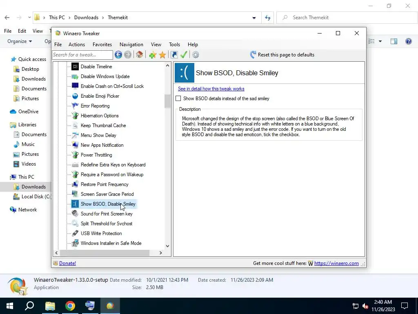Click the blue Back arrow in Winaero toolbar
This screenshot has width=418, height=314.
click(118, 55)
